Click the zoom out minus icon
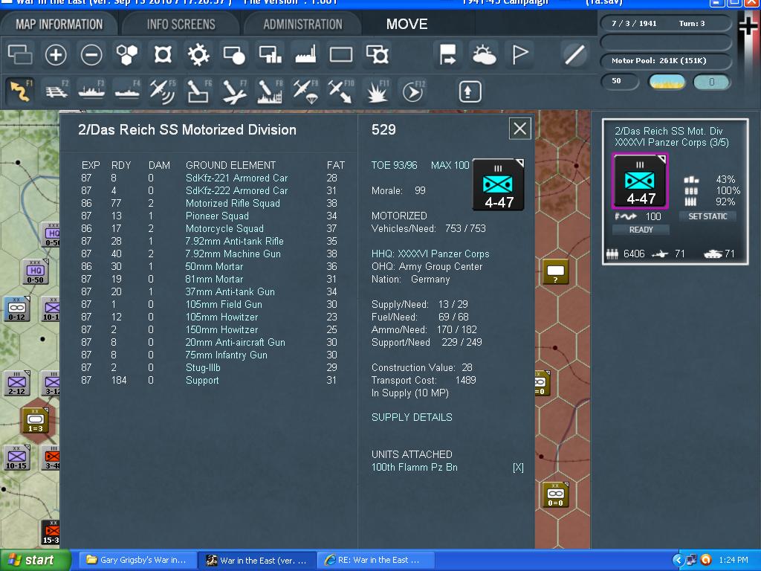The image size is (761, 571). [91, 54]
